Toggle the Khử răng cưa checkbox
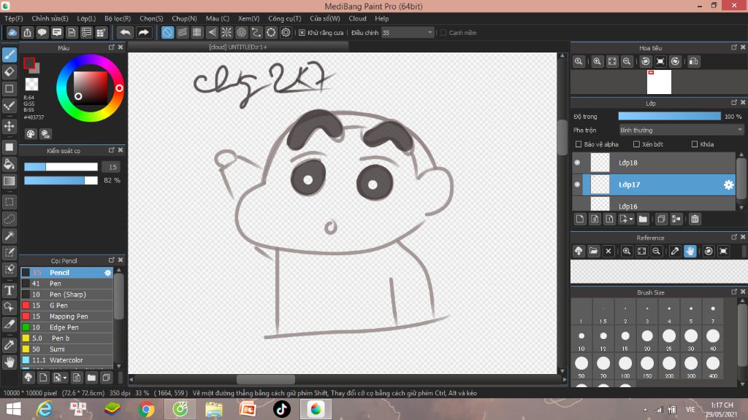This screenshot has height=420, width=748. click(302, 32)
